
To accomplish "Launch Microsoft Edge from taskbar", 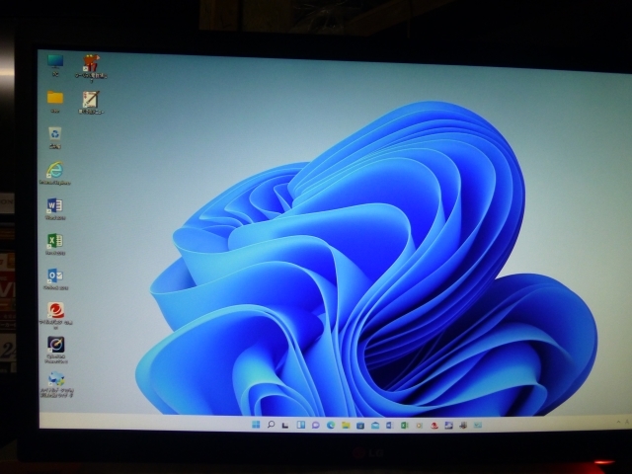I will [330, 425].
